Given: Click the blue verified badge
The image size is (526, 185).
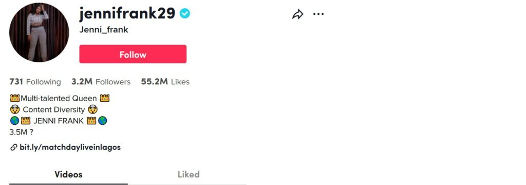Looking at the screenshot, I should [184, 13].
